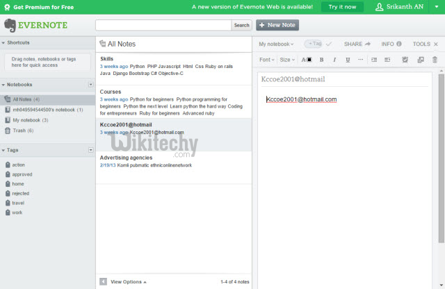Click the INFO icon for the note

point(391,44)
